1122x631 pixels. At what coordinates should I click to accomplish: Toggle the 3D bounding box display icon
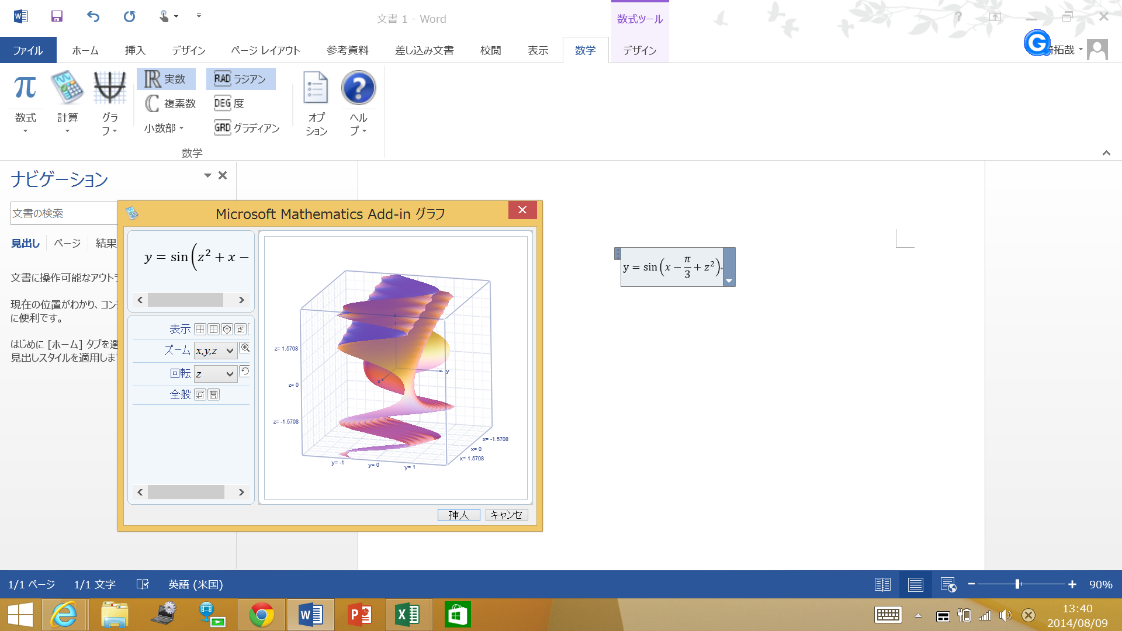coord(227,329)
